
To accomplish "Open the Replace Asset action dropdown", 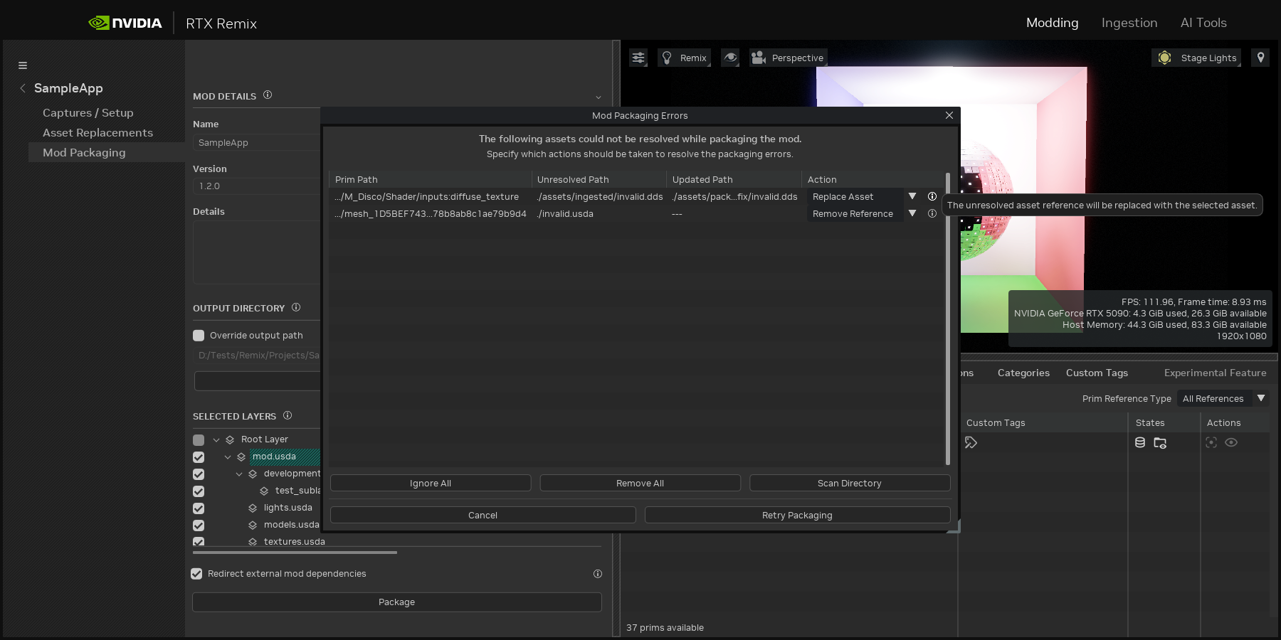I will point(912,196).
